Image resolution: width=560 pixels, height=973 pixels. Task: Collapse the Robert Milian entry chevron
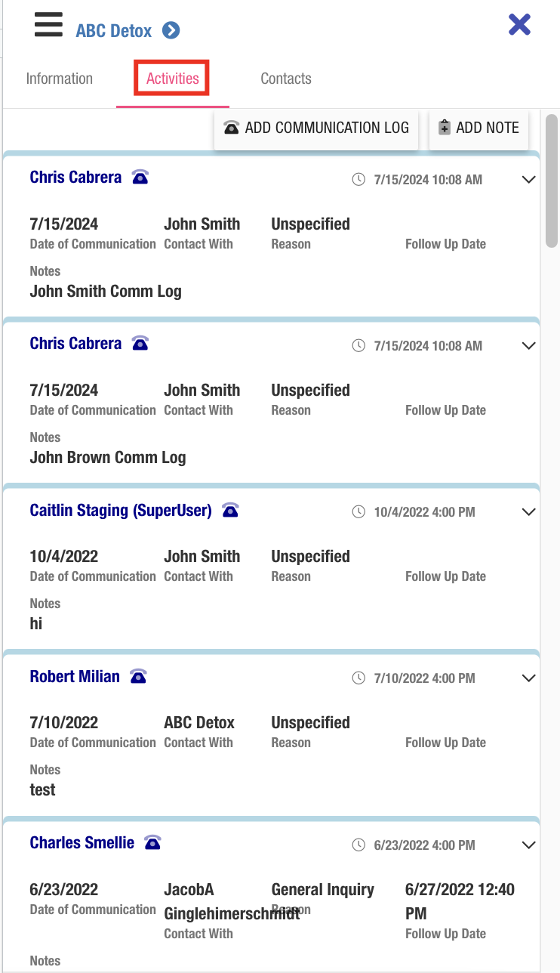pos(529,678)
